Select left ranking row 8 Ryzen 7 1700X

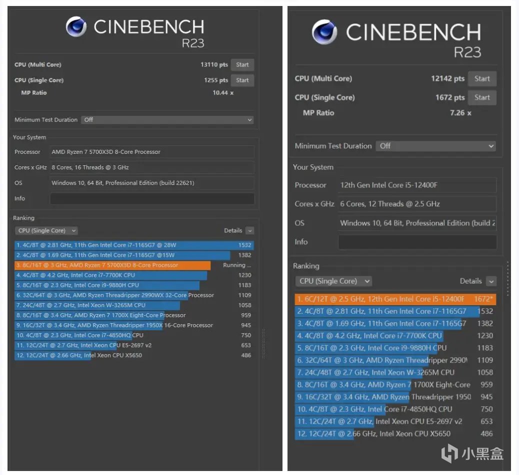click(x=134, y=315)
